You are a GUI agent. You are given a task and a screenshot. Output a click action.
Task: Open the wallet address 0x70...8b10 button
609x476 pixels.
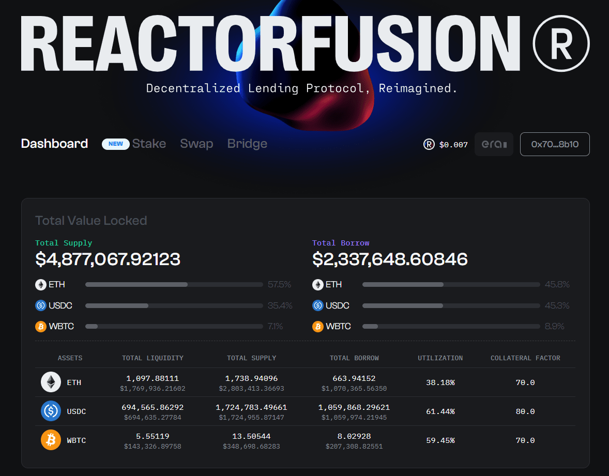click(x=555, y=144)
